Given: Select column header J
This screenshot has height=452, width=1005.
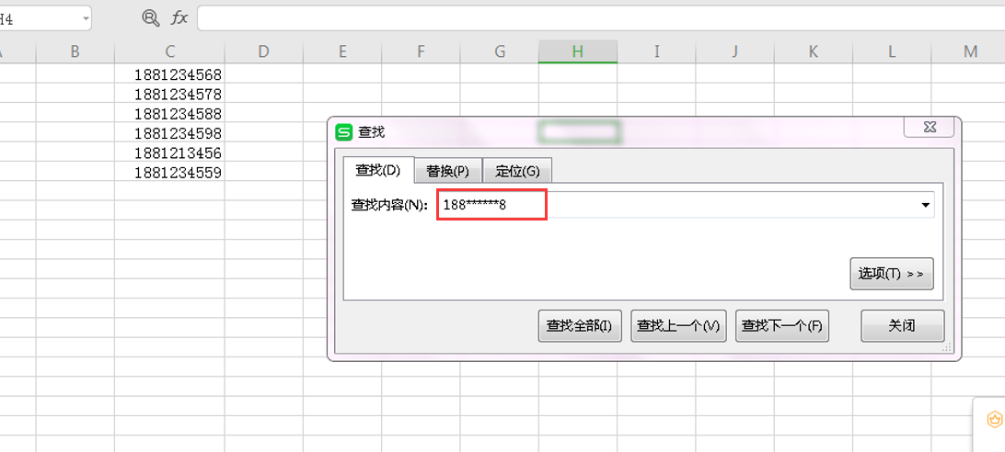Looking at the screenshot, I should coord(735,51).
